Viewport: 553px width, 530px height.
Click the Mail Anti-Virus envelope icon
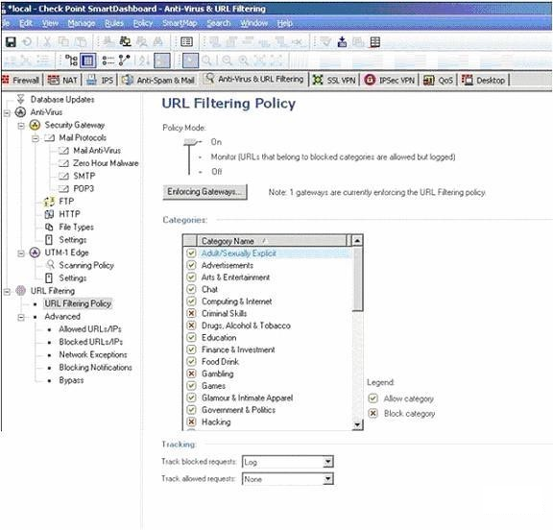[63, 151]
